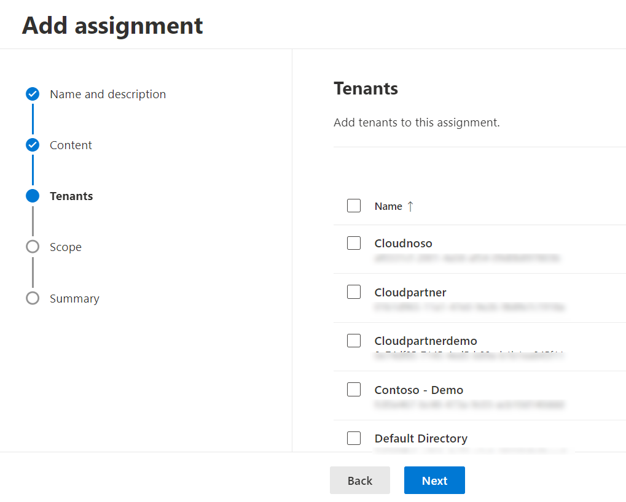
Task: Click the empty circle beside Scope step
Action: (x=32, y=247)
